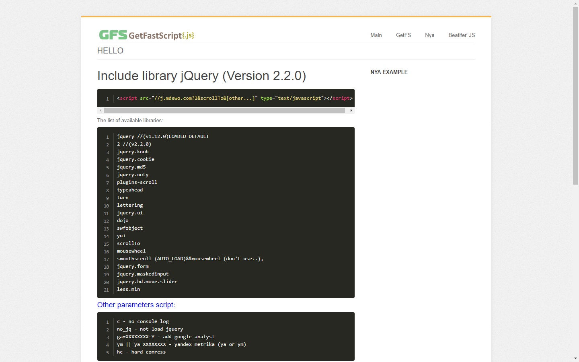Select the lettering line

click(x=130, y=205)
